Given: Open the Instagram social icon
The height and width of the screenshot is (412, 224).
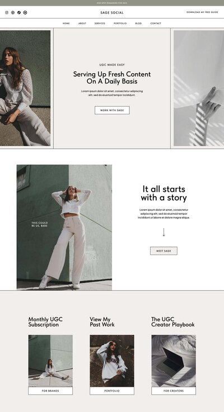Looking at the screenshot, I should [x=7, y=12].
